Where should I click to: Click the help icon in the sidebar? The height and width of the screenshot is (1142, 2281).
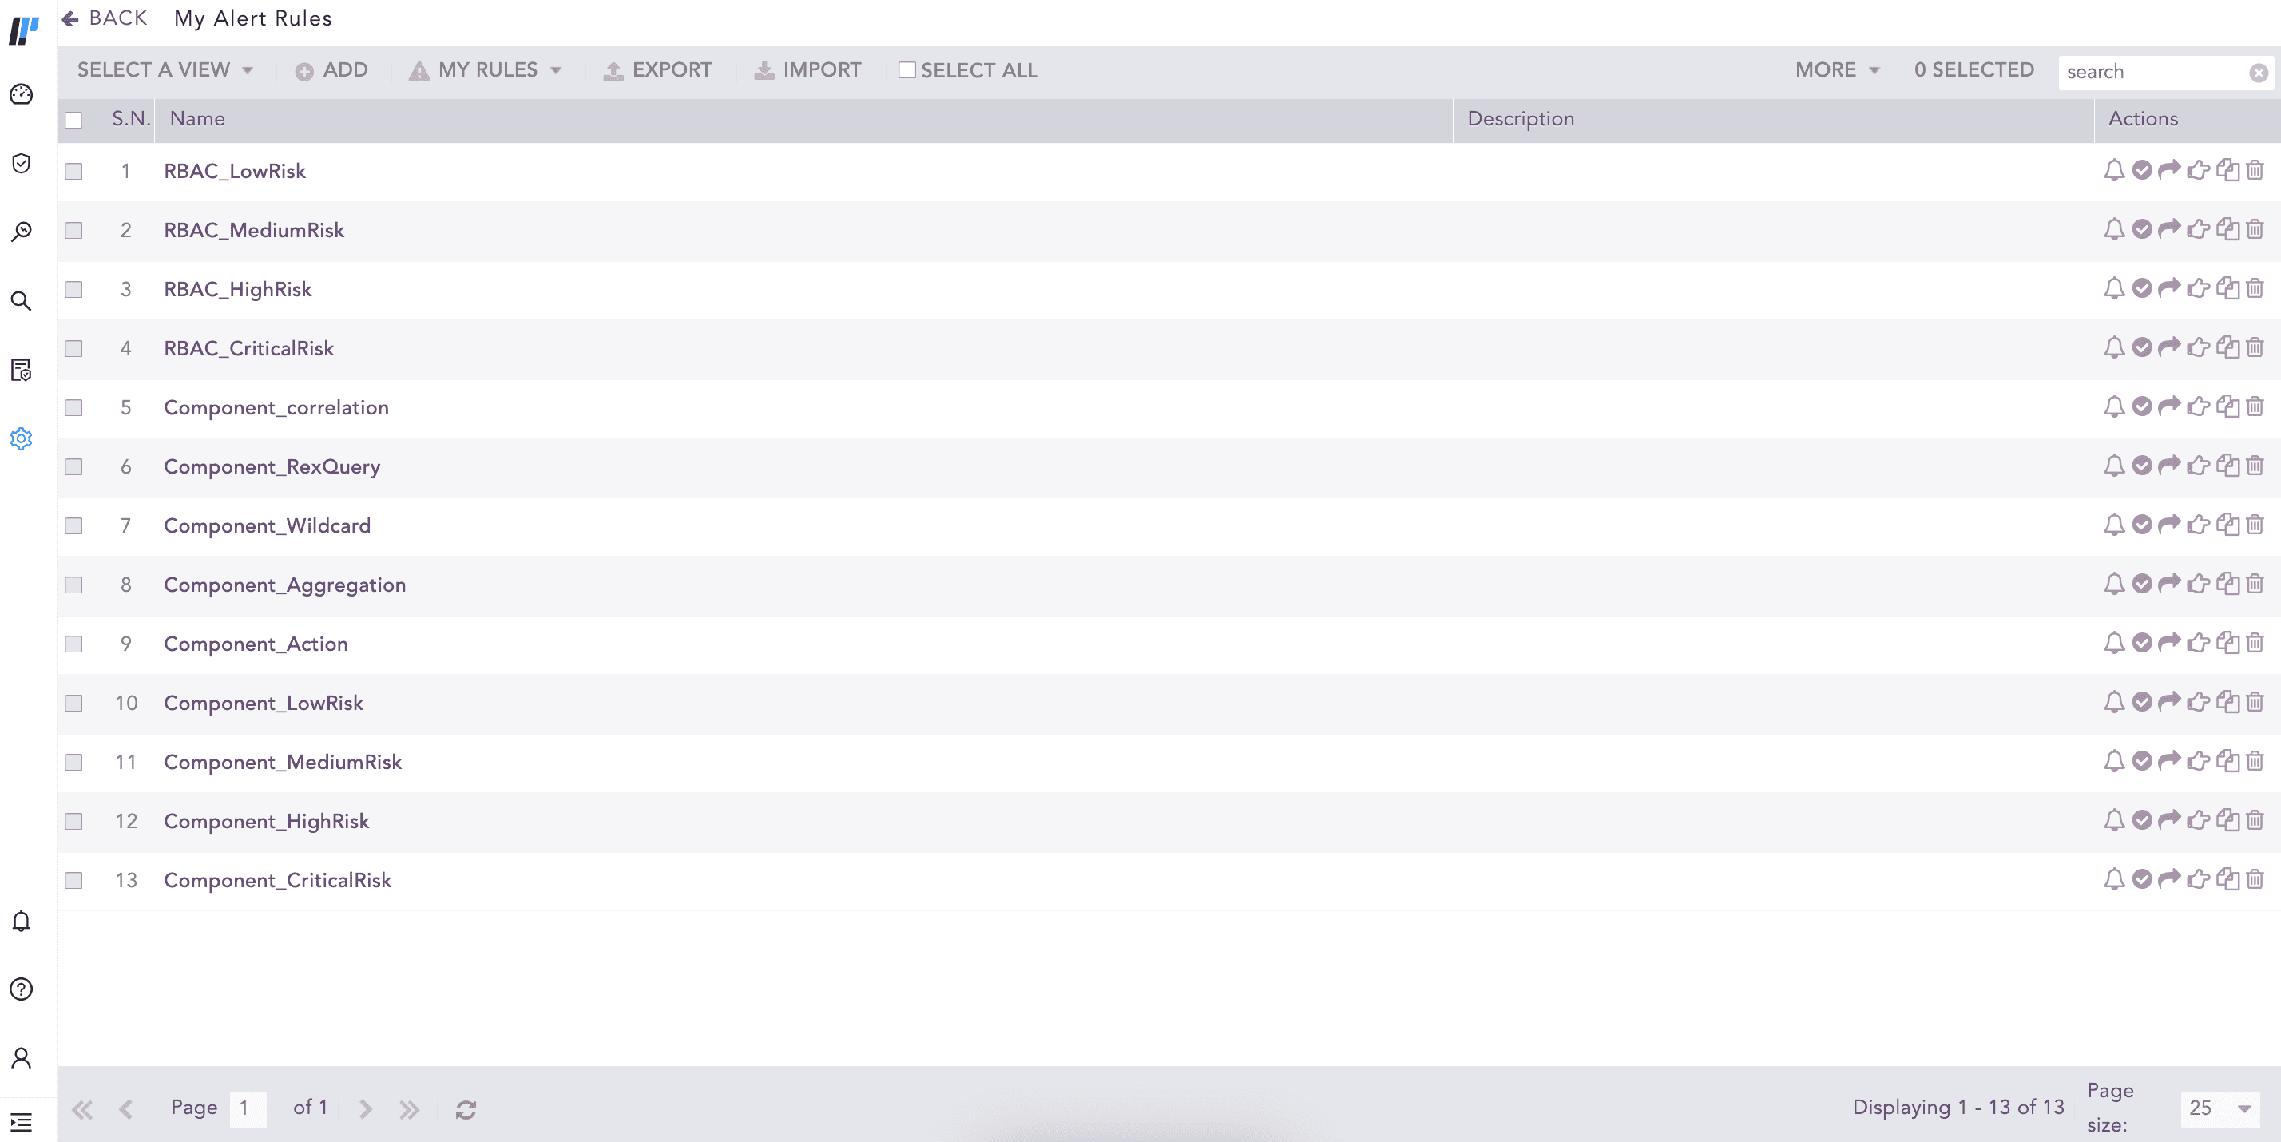[x=21, y=990]
